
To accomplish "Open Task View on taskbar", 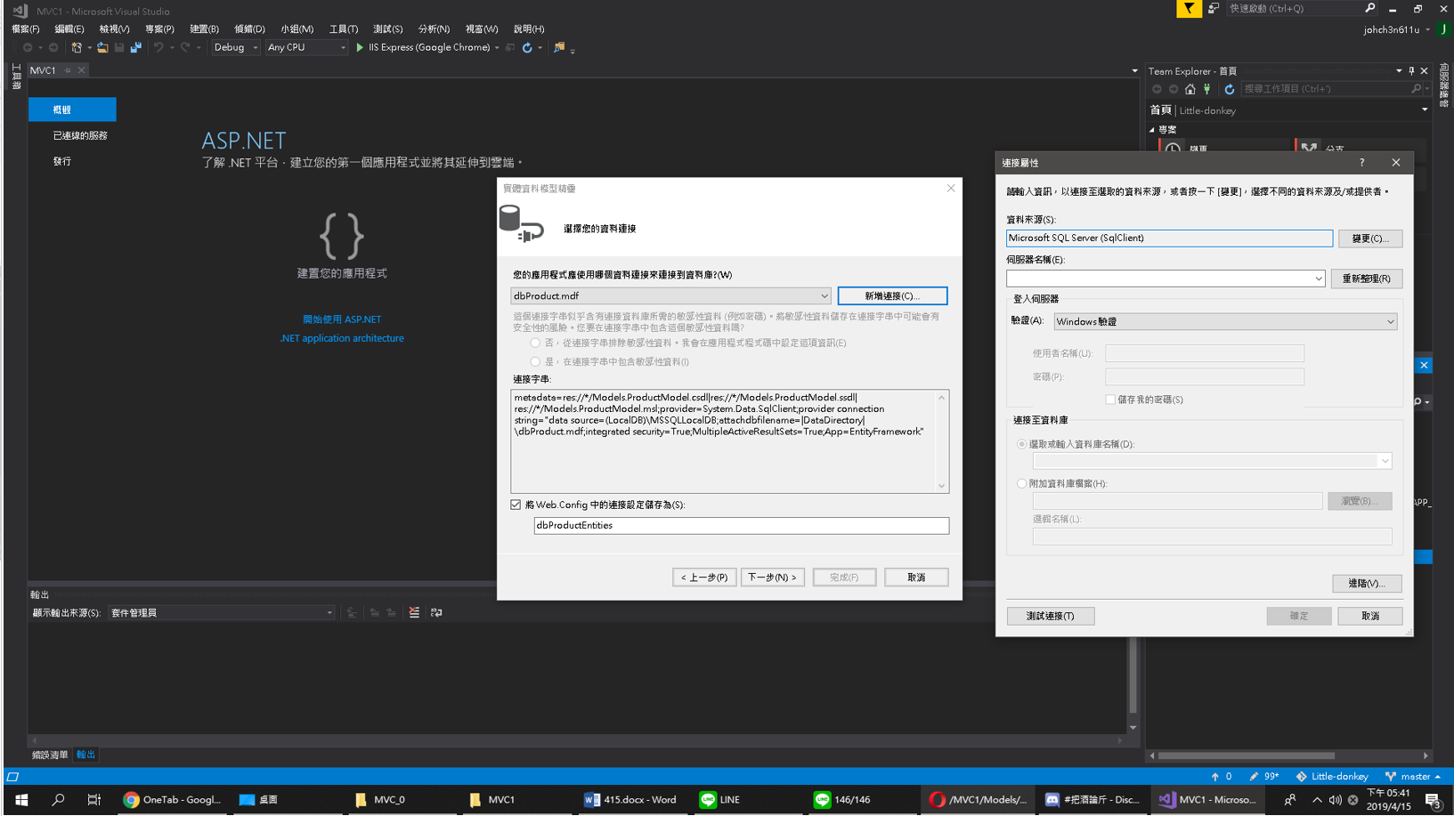I will [93, 800].
